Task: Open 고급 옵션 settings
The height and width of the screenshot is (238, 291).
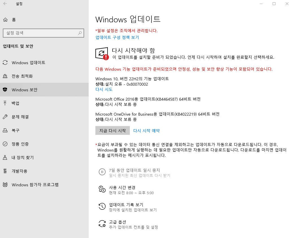Action: click(x=128, y=224)
